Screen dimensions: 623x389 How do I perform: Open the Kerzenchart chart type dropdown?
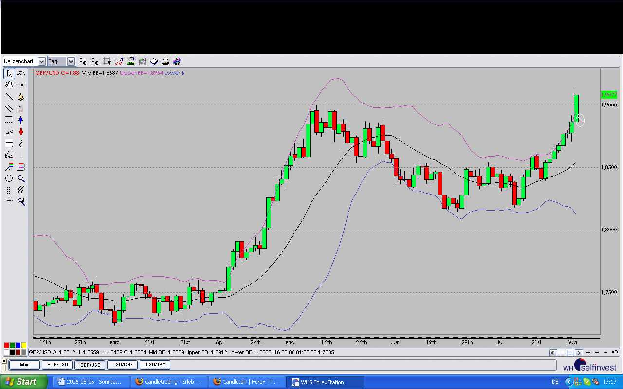point(41,61)
